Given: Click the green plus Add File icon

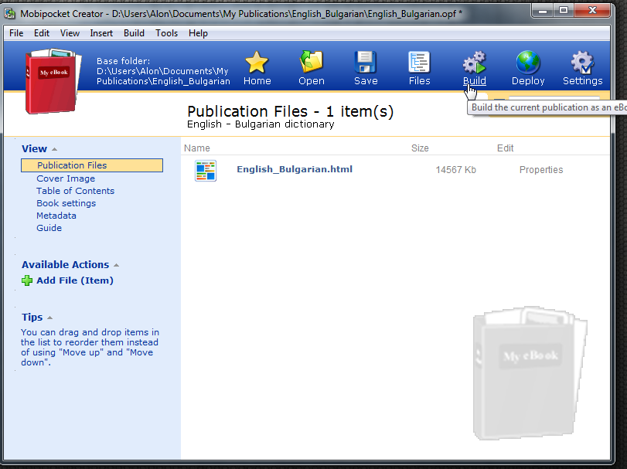Looking at the screenshot, I should (x=27, y=280).
